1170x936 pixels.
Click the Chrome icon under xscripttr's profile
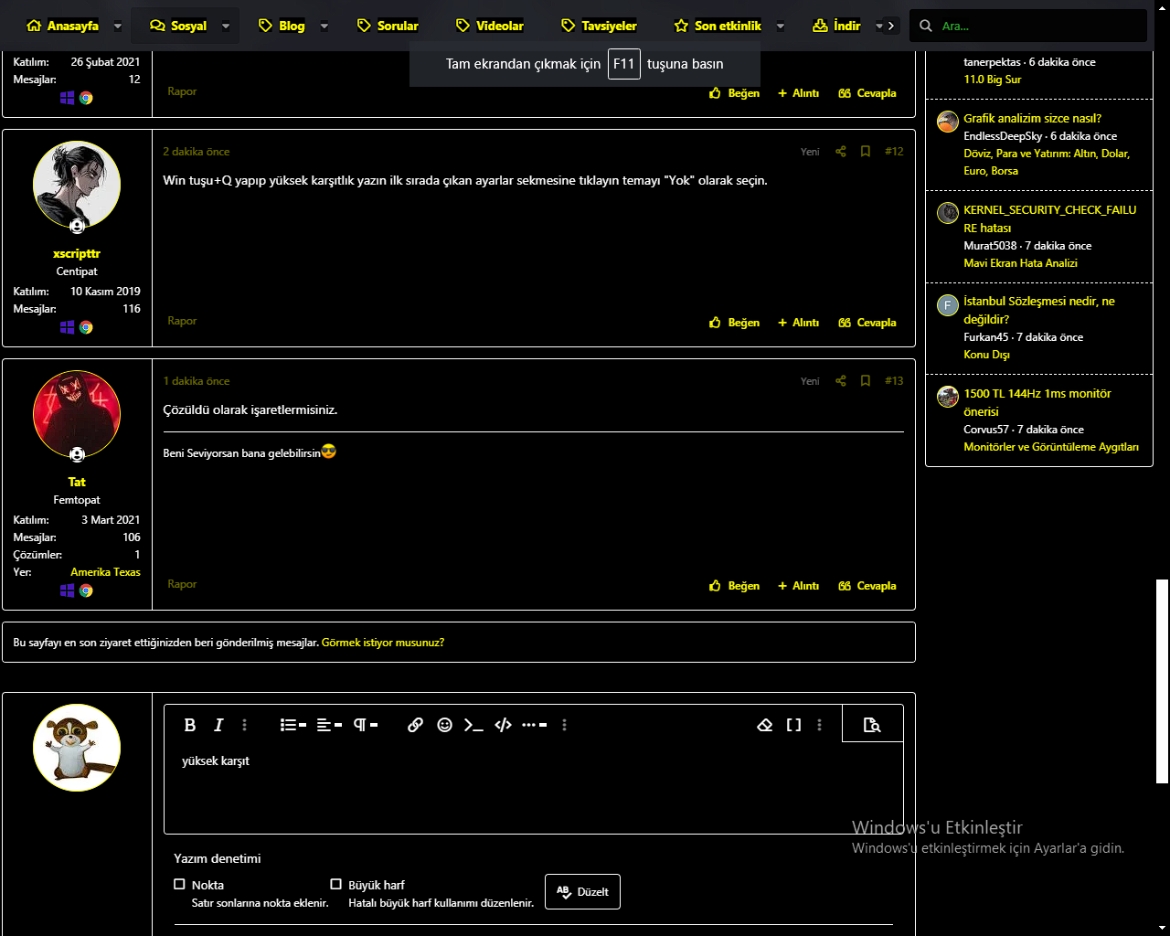tap(86, 327)
